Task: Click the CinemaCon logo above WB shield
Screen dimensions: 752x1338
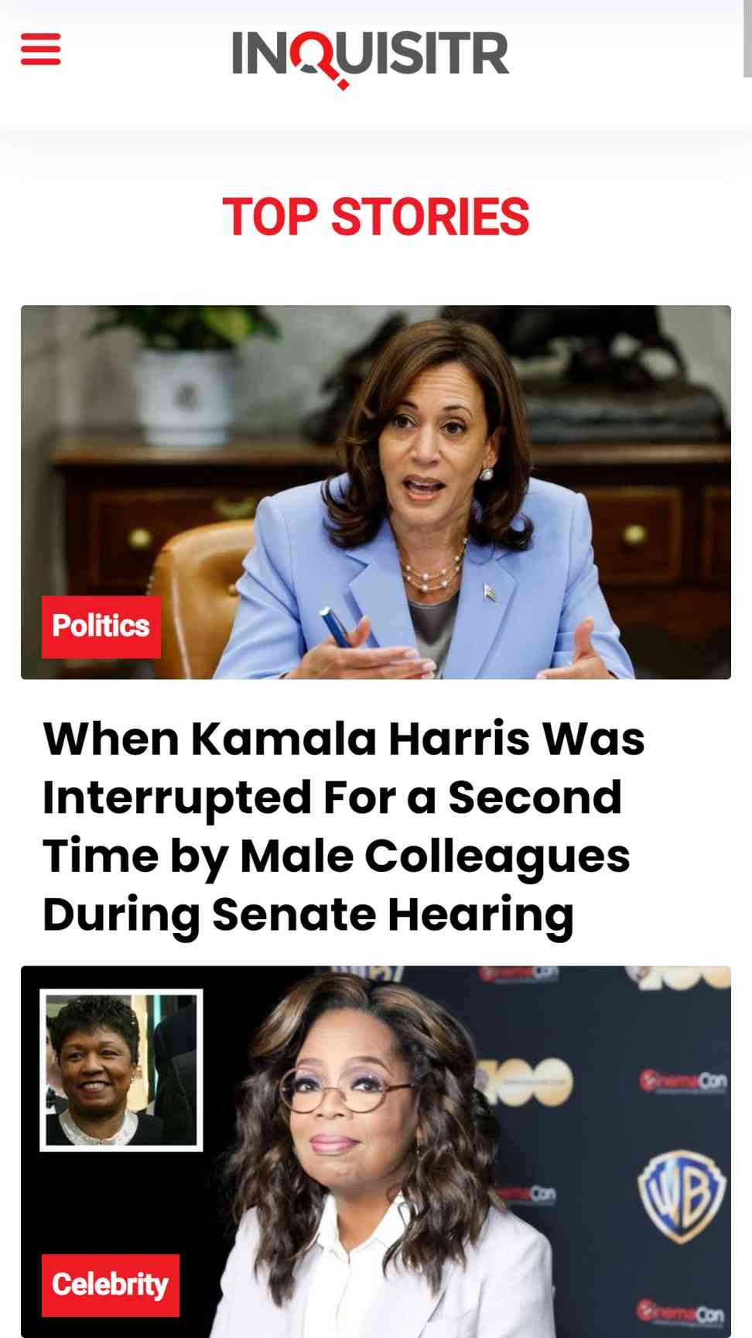Action: point(683,1080)
